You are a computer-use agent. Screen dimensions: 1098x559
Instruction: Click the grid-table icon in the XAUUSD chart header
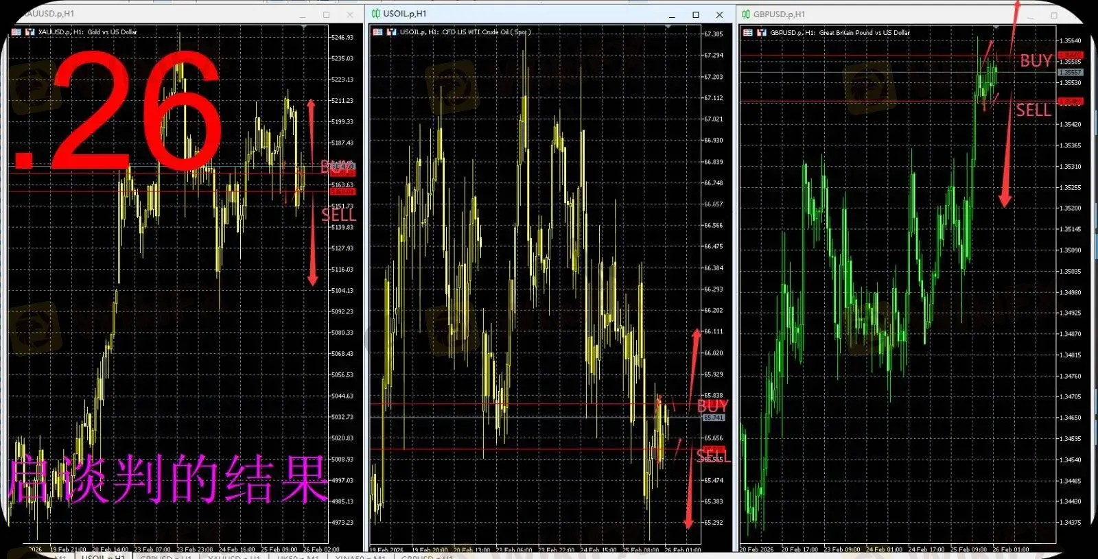[16, 32]
